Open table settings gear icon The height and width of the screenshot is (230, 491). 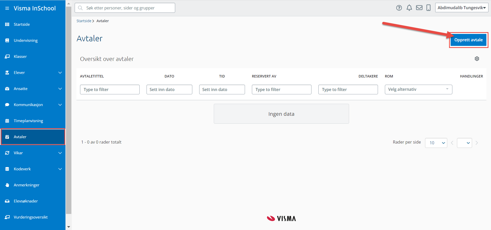point(477,59)
